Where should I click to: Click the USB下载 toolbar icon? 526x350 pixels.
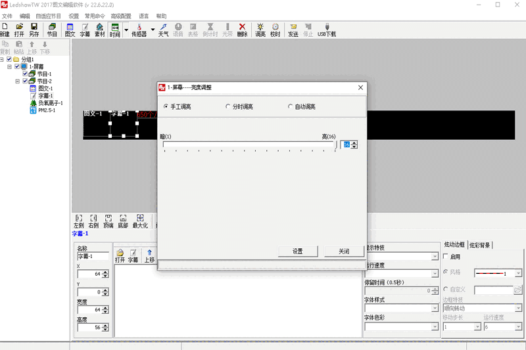point(327,30)
